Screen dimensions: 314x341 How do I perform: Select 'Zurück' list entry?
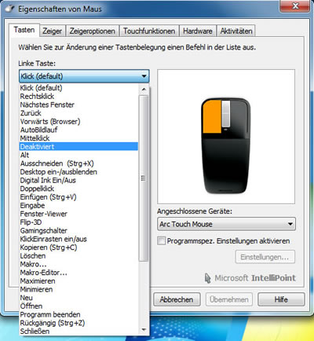pyautogui.click(x=78, y=113)
